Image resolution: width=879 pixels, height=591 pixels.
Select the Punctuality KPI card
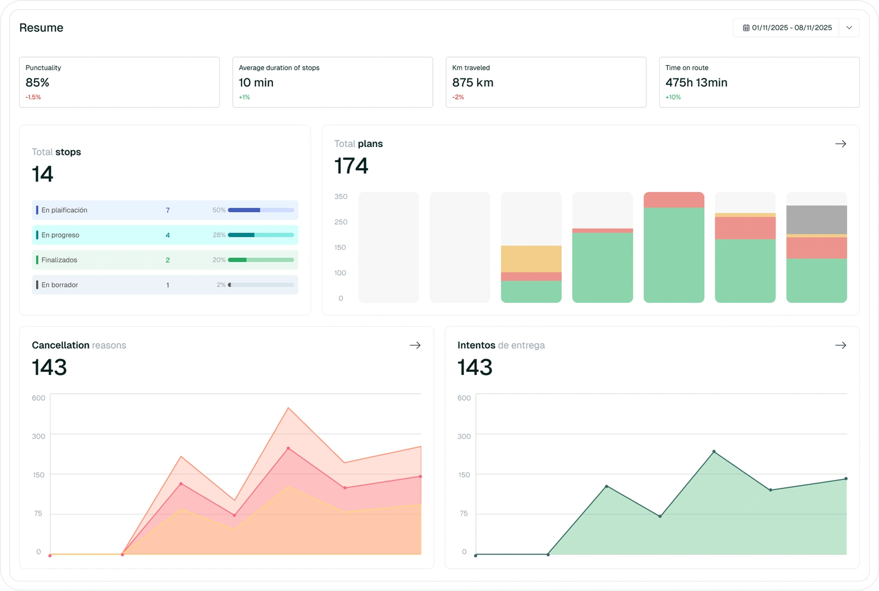pos(120,82)
